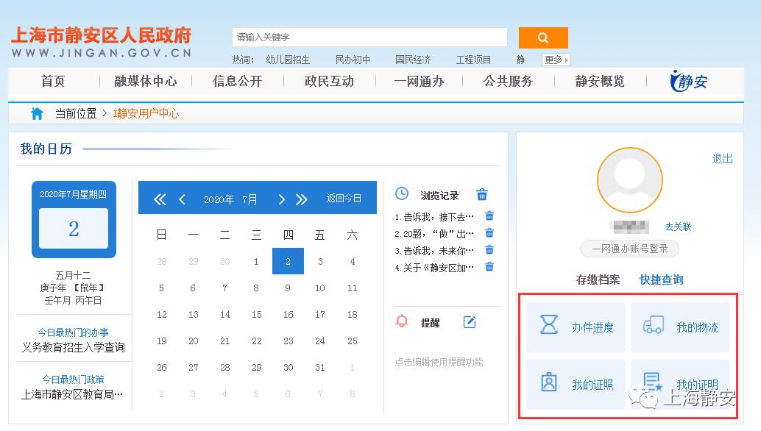The width and height of the screenshot is (761, 431).
Task: Go to next month via the single chevron
Action: tap(281, 197)
